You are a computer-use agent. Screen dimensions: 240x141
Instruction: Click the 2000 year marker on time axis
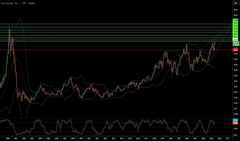[8, 138]
